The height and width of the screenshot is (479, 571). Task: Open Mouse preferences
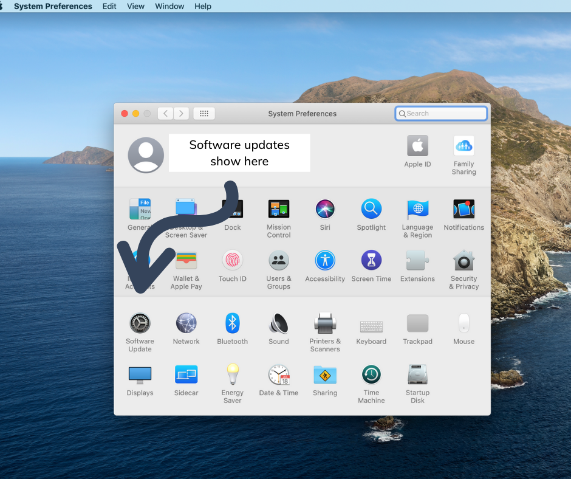[x=463, y=323]
